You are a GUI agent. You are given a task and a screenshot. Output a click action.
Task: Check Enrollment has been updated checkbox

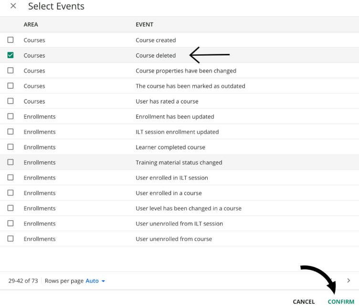coord(11,116)
